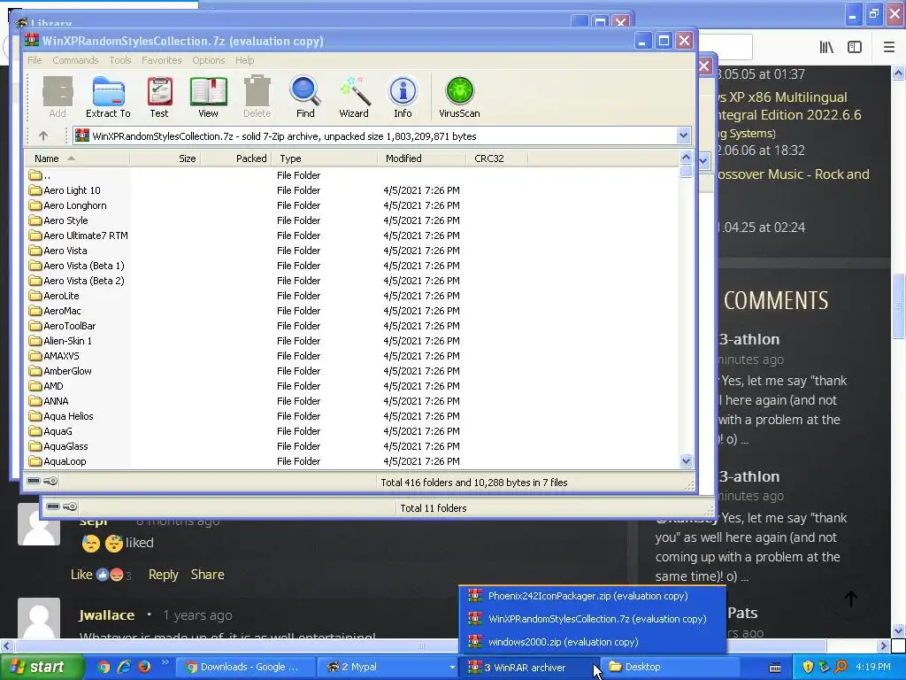Sort by the CRC32 column header
The image size is (906, 680).
pyautogui.click(x=497, y=158)
